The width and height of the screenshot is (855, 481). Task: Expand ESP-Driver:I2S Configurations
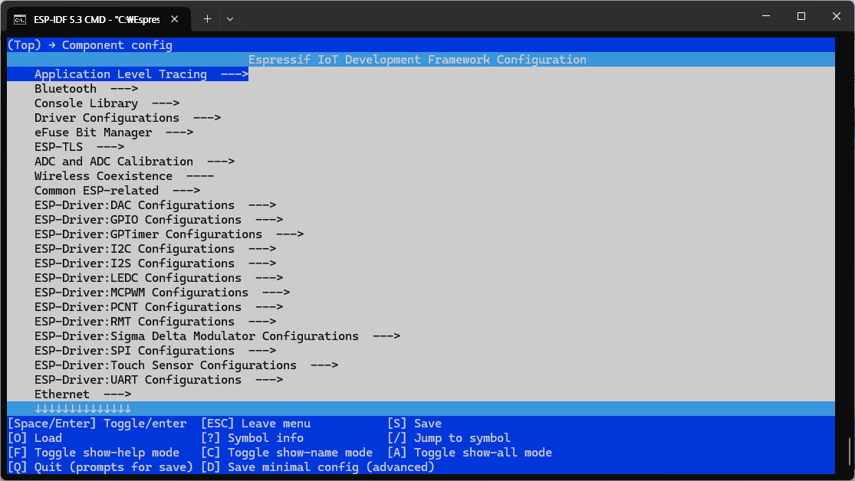pyautogui.click(x=156, y=263)
